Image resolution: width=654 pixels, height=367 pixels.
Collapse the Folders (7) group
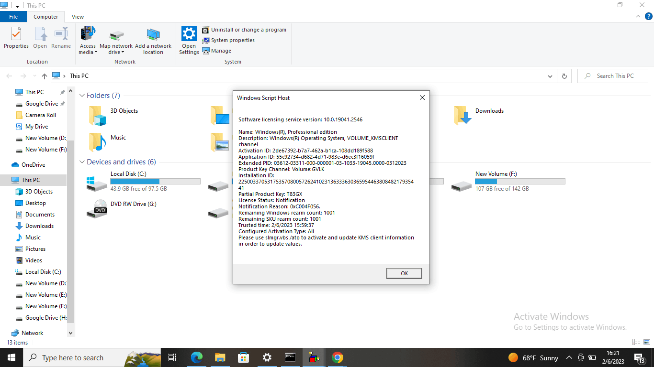coord(82,96)
